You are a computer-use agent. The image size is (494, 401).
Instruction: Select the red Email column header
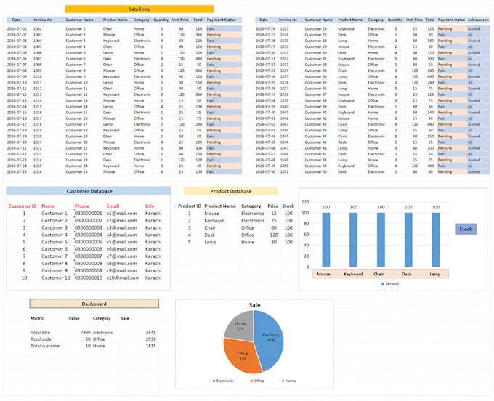tap(113, 206)
